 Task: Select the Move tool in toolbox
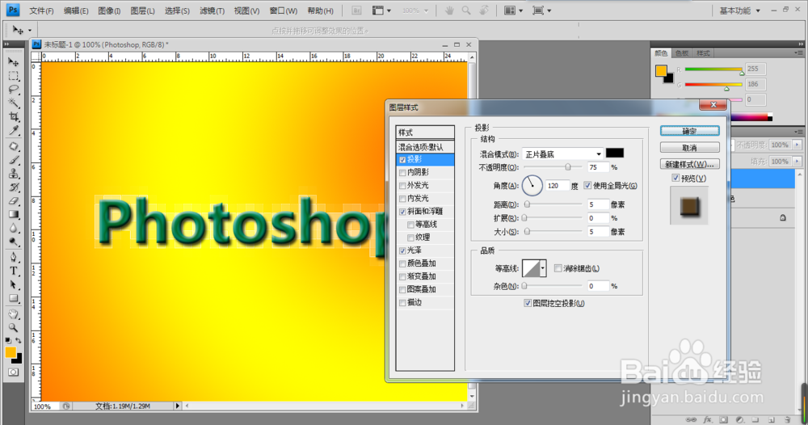coord(14,62)
